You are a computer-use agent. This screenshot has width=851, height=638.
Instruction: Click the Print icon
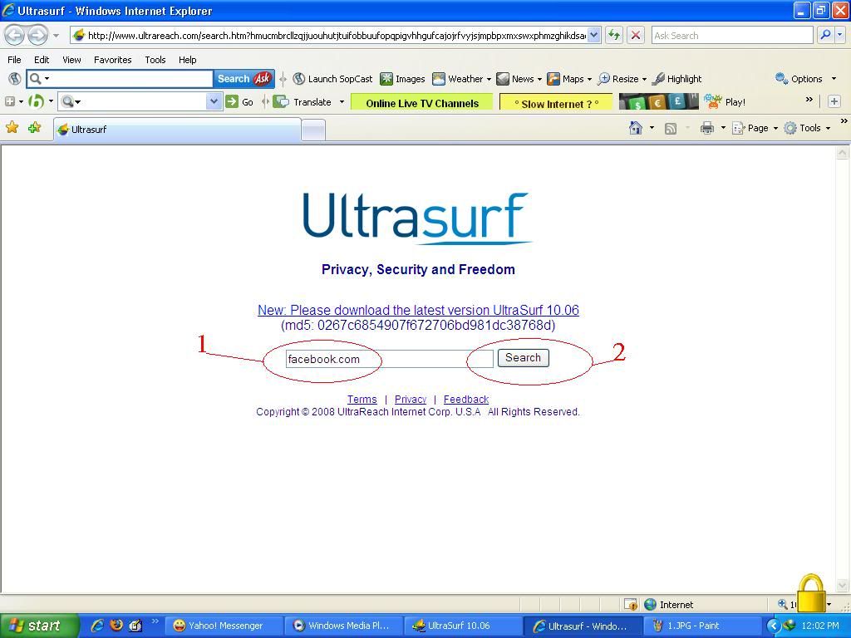pos(706,128)
